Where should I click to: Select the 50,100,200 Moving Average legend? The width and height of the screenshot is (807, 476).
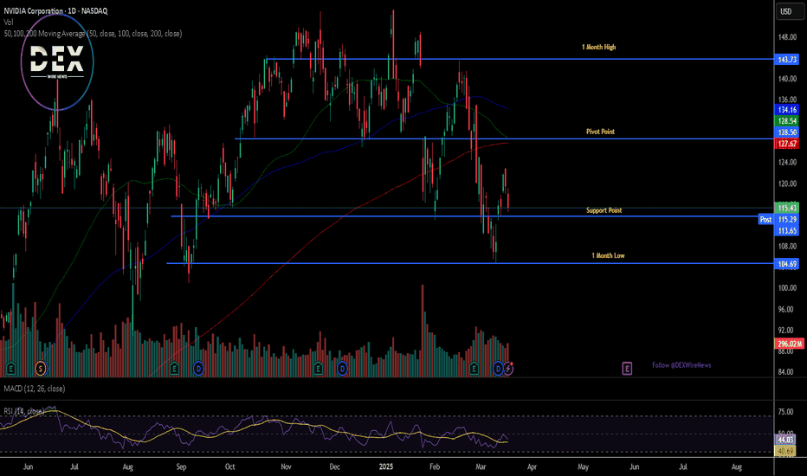pos(93,34)
